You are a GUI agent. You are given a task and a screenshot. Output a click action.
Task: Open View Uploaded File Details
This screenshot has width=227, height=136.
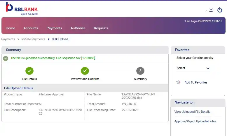[x=192, y=112]
